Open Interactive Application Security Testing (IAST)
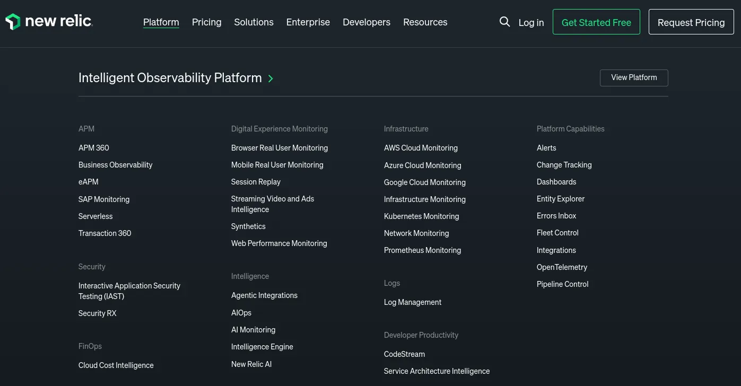The width and height of the screenshot is (741, 386). coord(129,291)
